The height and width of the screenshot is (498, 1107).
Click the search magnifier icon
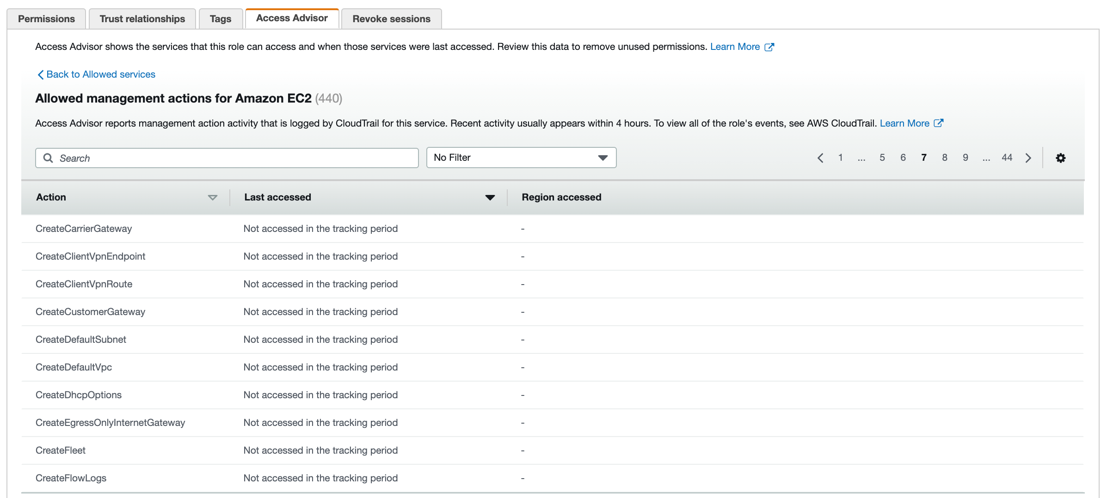[49, 158]
